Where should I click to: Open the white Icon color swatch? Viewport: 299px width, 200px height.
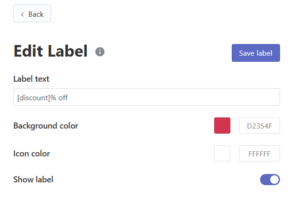point(222,154)
